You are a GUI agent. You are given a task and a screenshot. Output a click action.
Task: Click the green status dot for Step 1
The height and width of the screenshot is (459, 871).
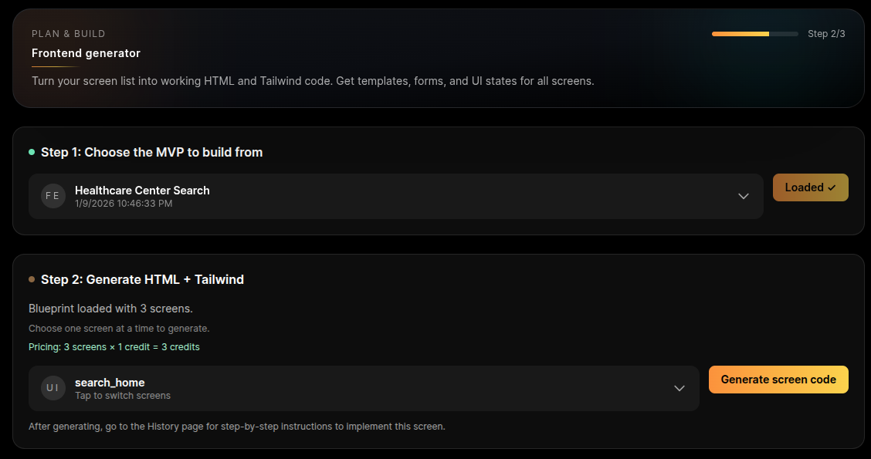click(x=32, y=152)
